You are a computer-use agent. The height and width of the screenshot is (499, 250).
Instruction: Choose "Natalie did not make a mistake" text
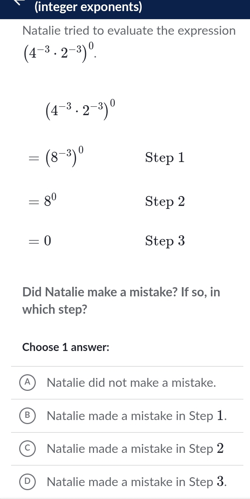click(x=131, y=383)
